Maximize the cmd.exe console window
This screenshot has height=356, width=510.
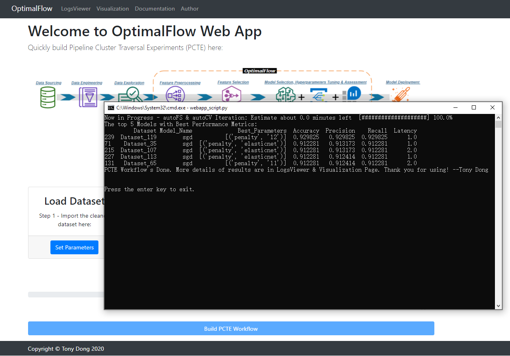[x=473, y=108]
